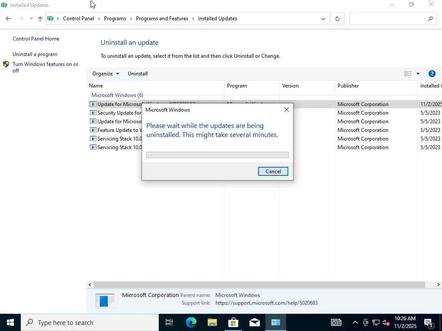Open Turn Windows features on or off
The height and width of the screenshot is (331, 442).
click(45, 67)
